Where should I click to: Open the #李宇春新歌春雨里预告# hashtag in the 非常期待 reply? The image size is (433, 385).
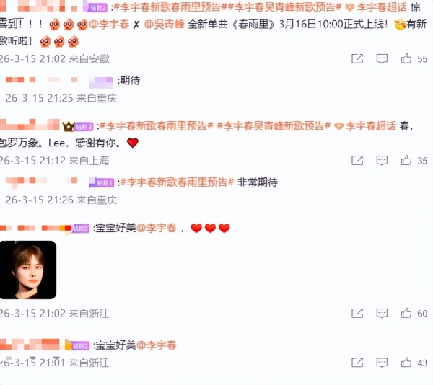pos(178,182)
